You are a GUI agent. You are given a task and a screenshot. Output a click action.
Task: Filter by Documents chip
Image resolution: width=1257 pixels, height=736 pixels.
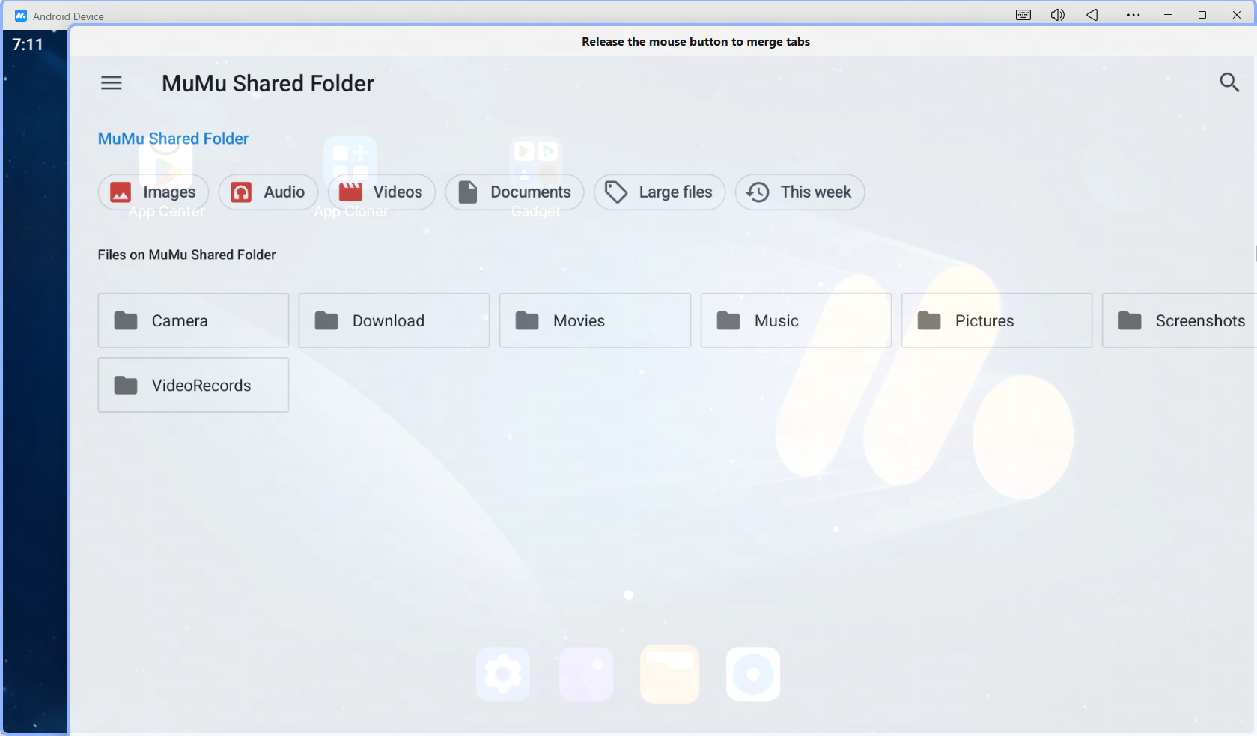click(x=514, y=192)
